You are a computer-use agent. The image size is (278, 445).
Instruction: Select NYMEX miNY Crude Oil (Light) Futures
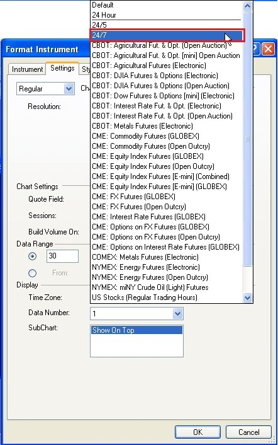167,287
